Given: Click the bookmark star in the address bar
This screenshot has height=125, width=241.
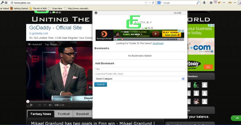Looking at the screenshot, I should point(146,3).
